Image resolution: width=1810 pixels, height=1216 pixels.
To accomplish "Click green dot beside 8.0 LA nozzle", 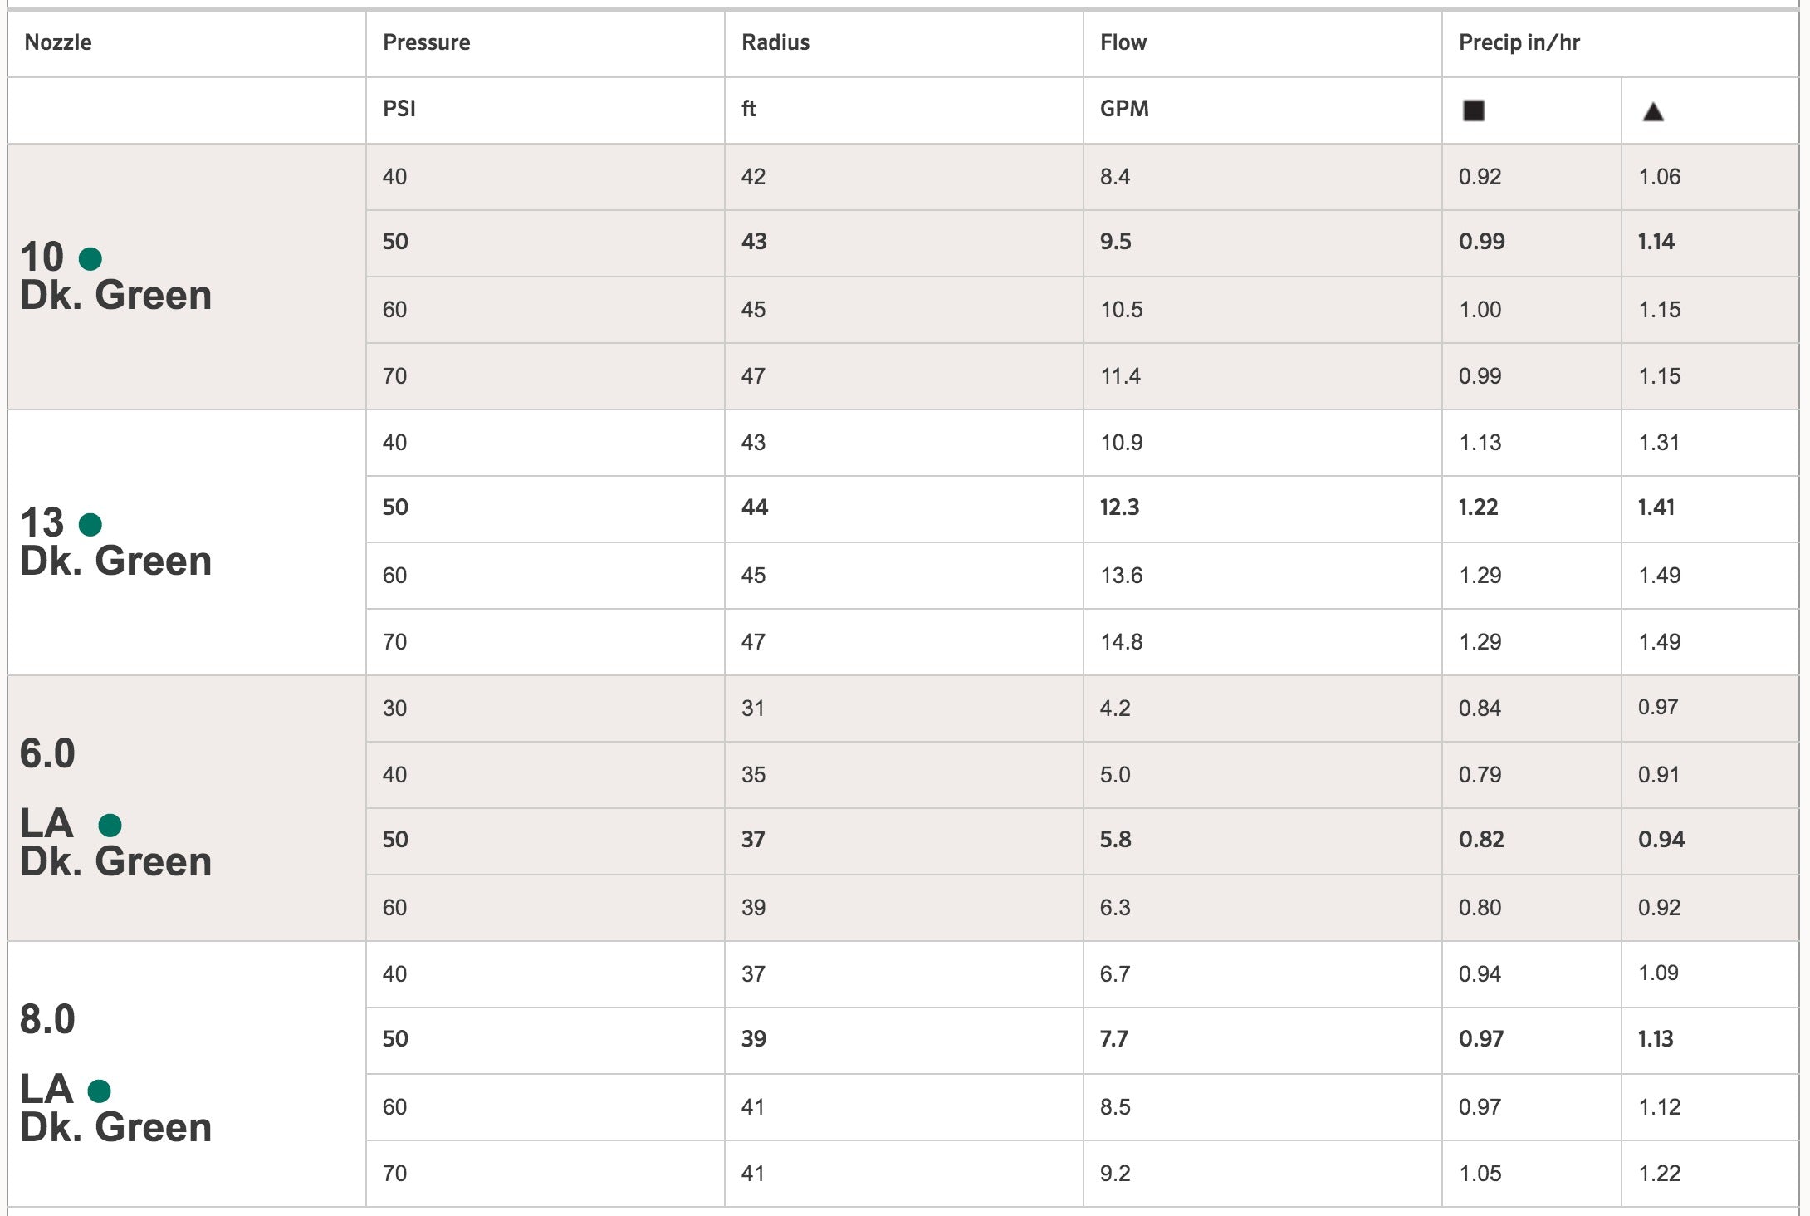I will tap(100, 1091).
